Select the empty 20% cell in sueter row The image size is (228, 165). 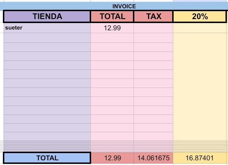pyautogui.click(x=199, y=28)
